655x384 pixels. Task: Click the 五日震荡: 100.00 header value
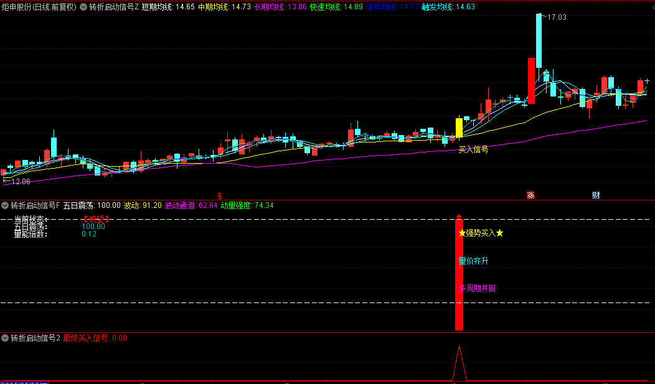pos(92,205)
